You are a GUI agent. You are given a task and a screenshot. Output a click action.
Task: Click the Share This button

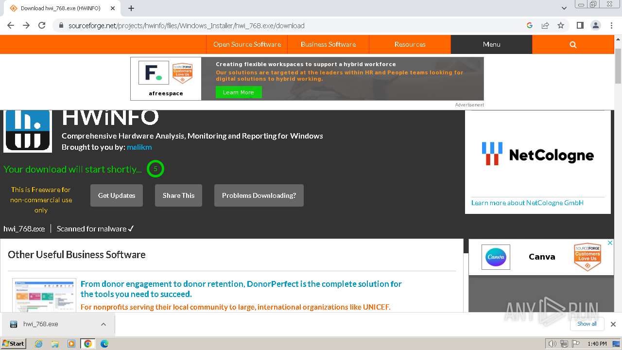point(178,195)
